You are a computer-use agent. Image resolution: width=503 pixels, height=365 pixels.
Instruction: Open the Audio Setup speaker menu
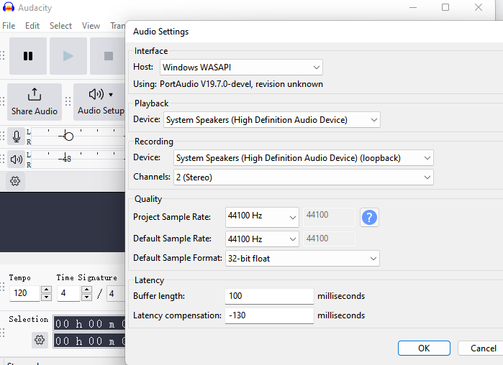click(x=100, y=102)
